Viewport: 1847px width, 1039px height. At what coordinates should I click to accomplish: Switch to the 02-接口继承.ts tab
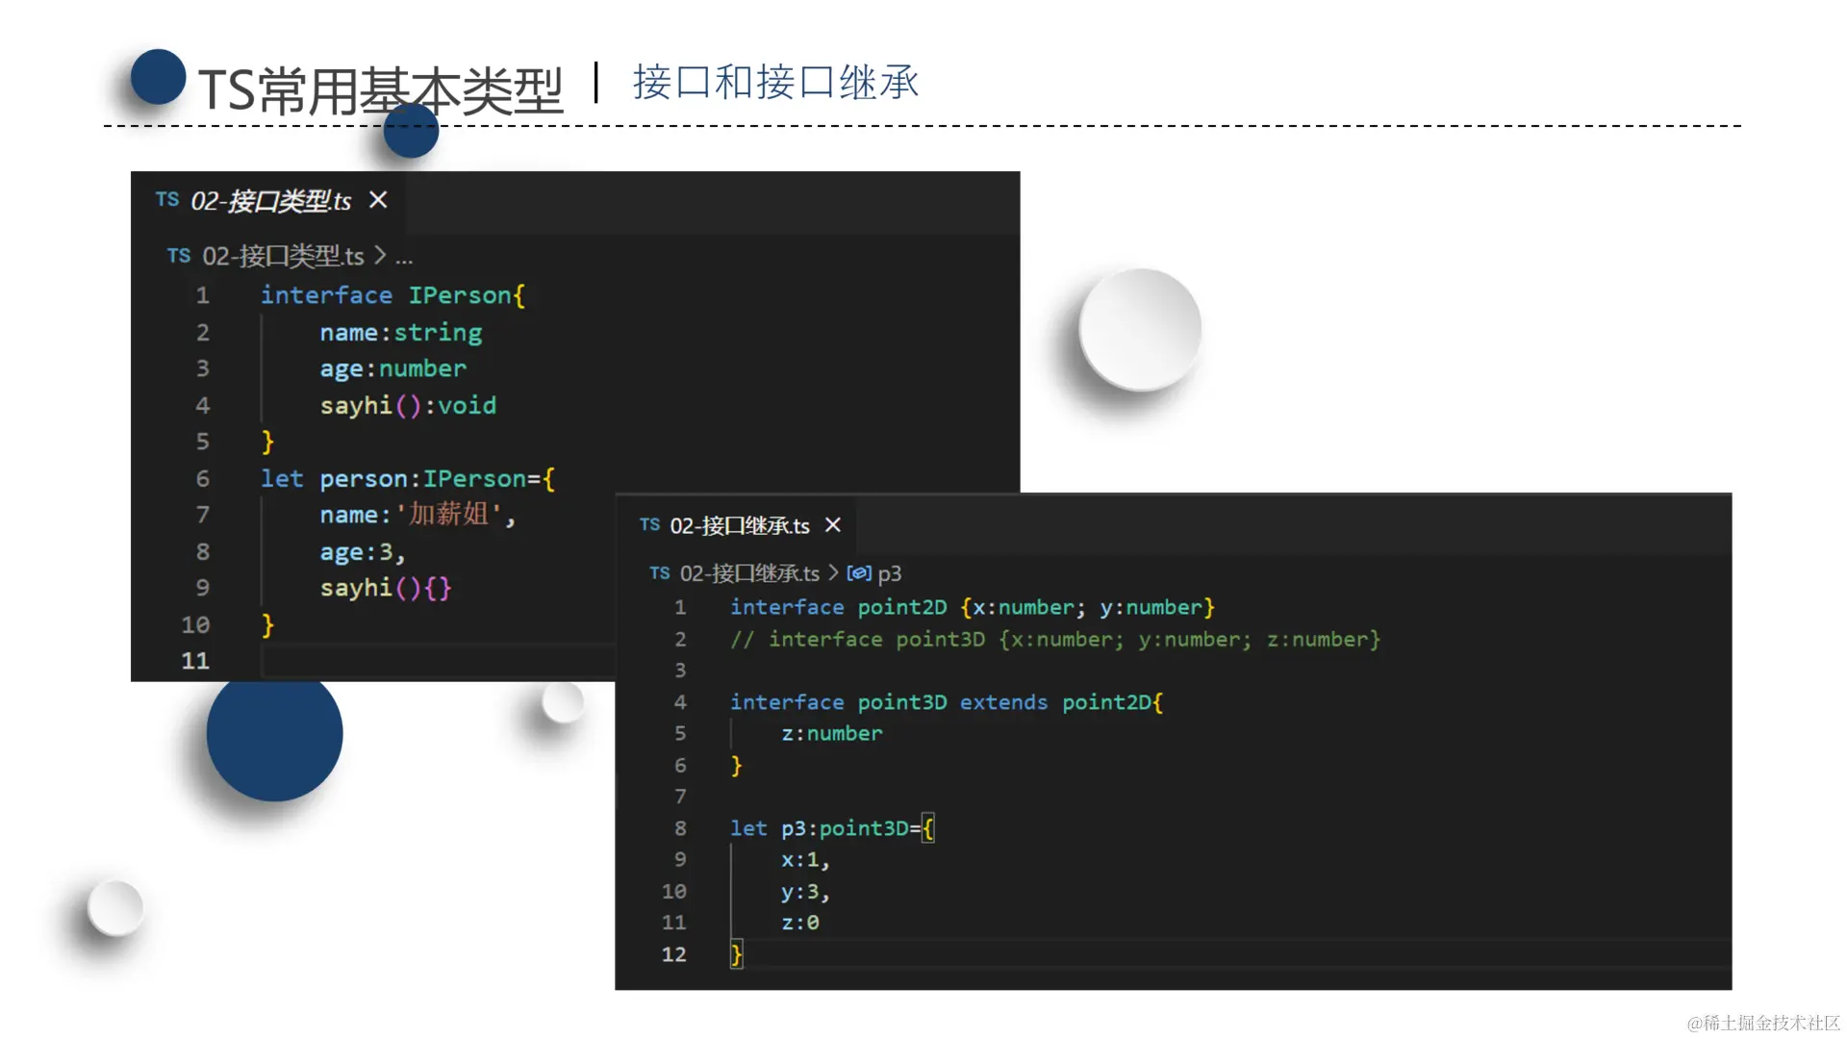tap(739, 526)
